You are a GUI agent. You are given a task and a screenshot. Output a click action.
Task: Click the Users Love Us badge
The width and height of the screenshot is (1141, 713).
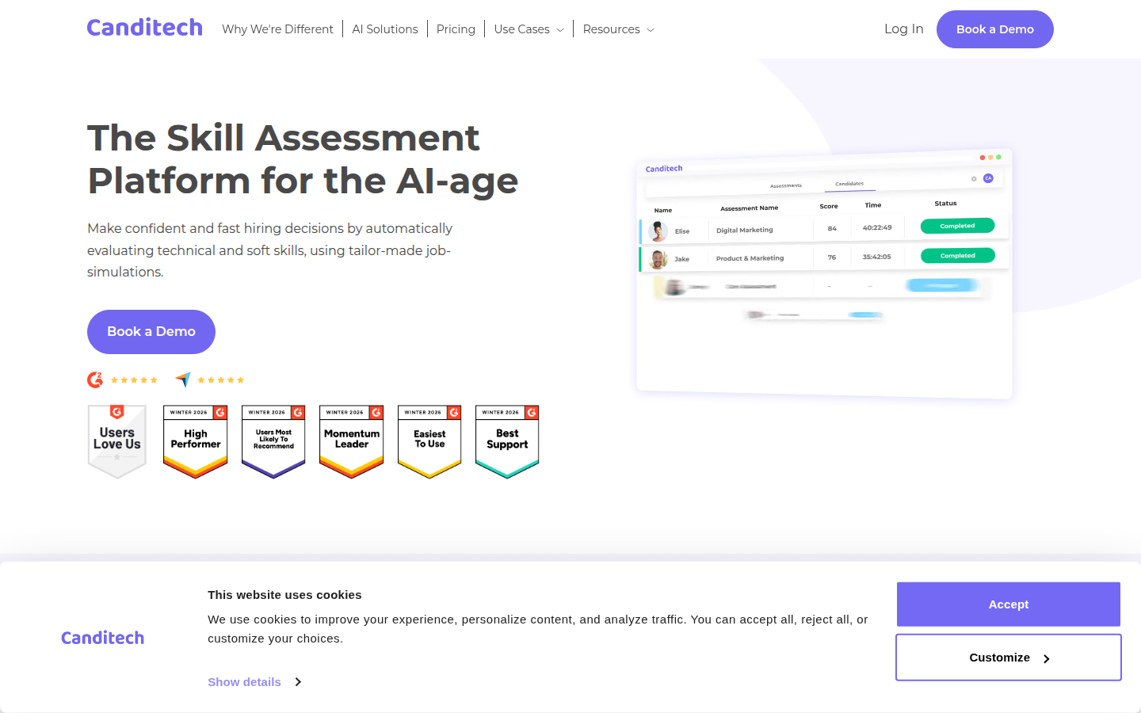click(117, 440)
